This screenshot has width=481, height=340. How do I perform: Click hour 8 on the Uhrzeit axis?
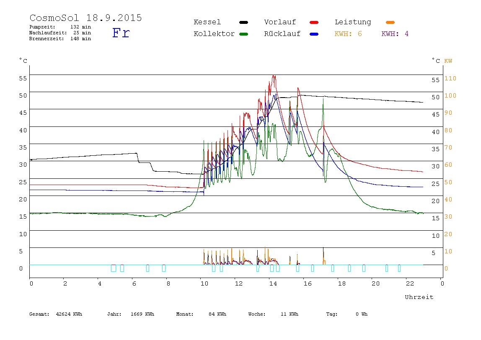(168, 283)
